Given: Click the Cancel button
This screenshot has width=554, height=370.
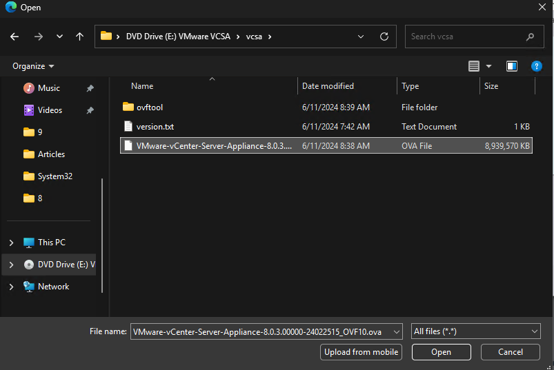Looking at the screenshot, I should tap(510, 352).
